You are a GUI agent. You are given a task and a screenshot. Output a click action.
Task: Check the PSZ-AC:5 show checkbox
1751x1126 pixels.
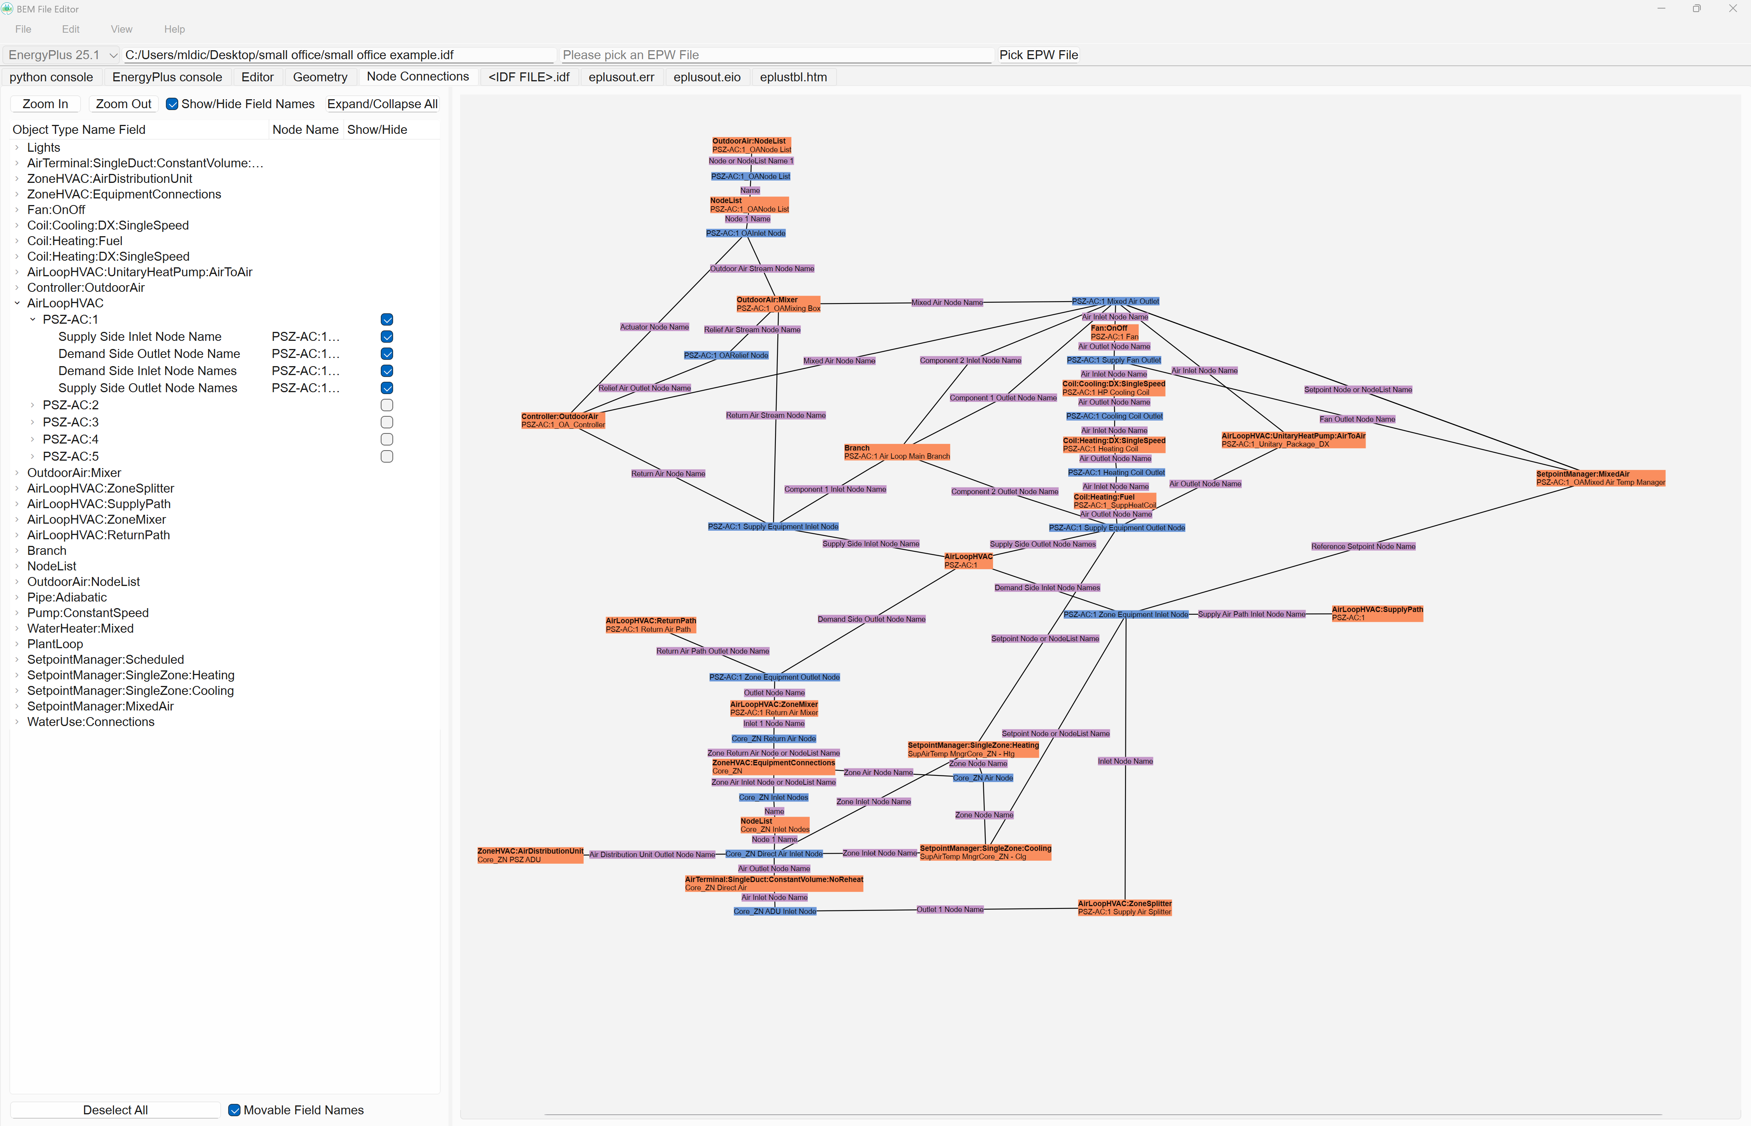coord(387,456)
